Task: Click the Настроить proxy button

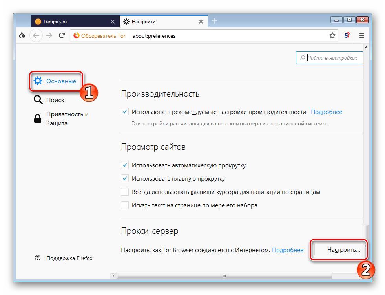Action: 339,250
